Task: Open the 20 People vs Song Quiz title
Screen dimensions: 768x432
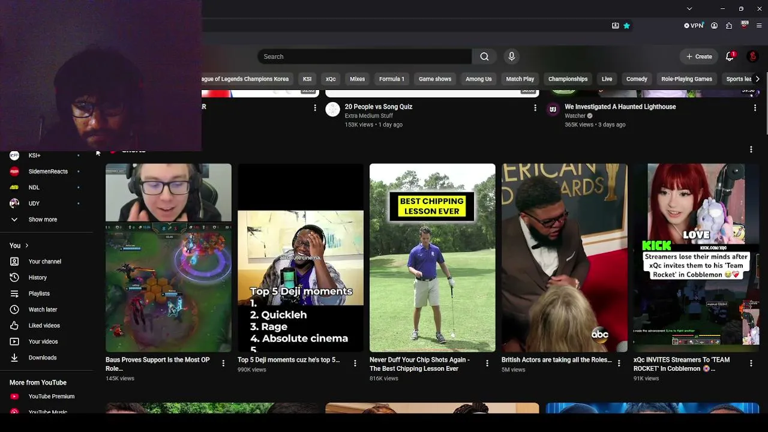Action: click(379, 107)
